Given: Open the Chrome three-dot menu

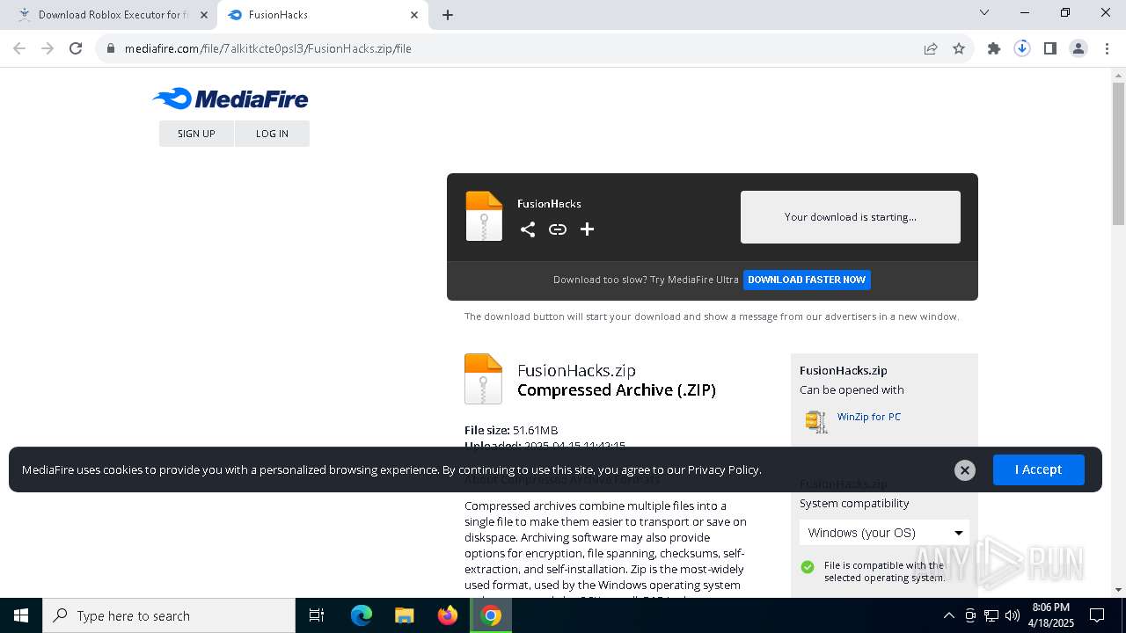Looking at the screenshot, I should 1106,48.
